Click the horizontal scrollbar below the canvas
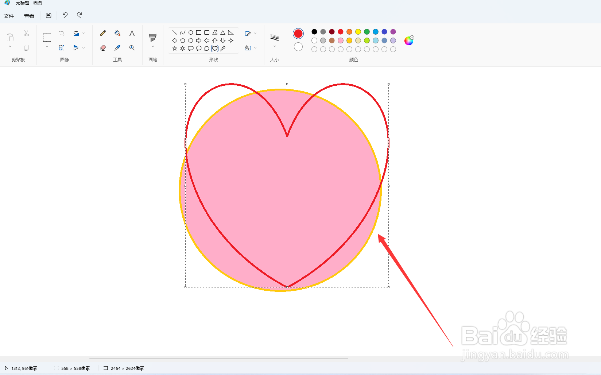601x375 pixels. click(219, 359)
